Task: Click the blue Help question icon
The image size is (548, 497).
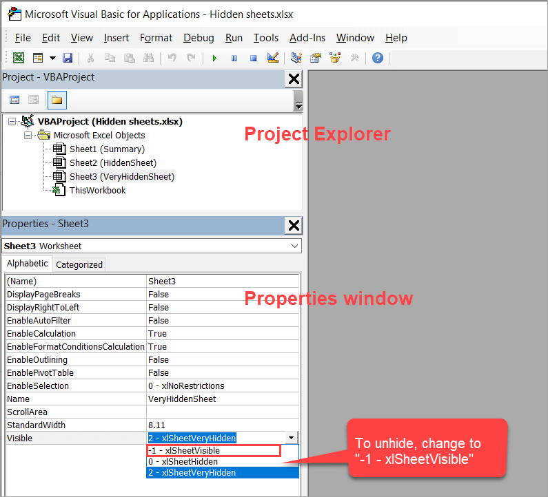Action: (378, 58)
